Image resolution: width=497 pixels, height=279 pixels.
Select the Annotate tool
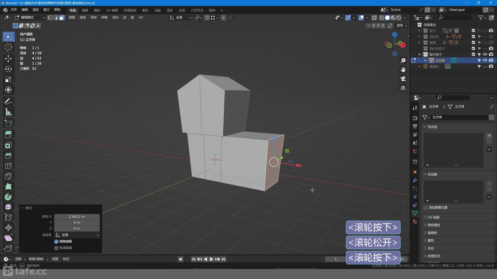click(x=8, y=101)
